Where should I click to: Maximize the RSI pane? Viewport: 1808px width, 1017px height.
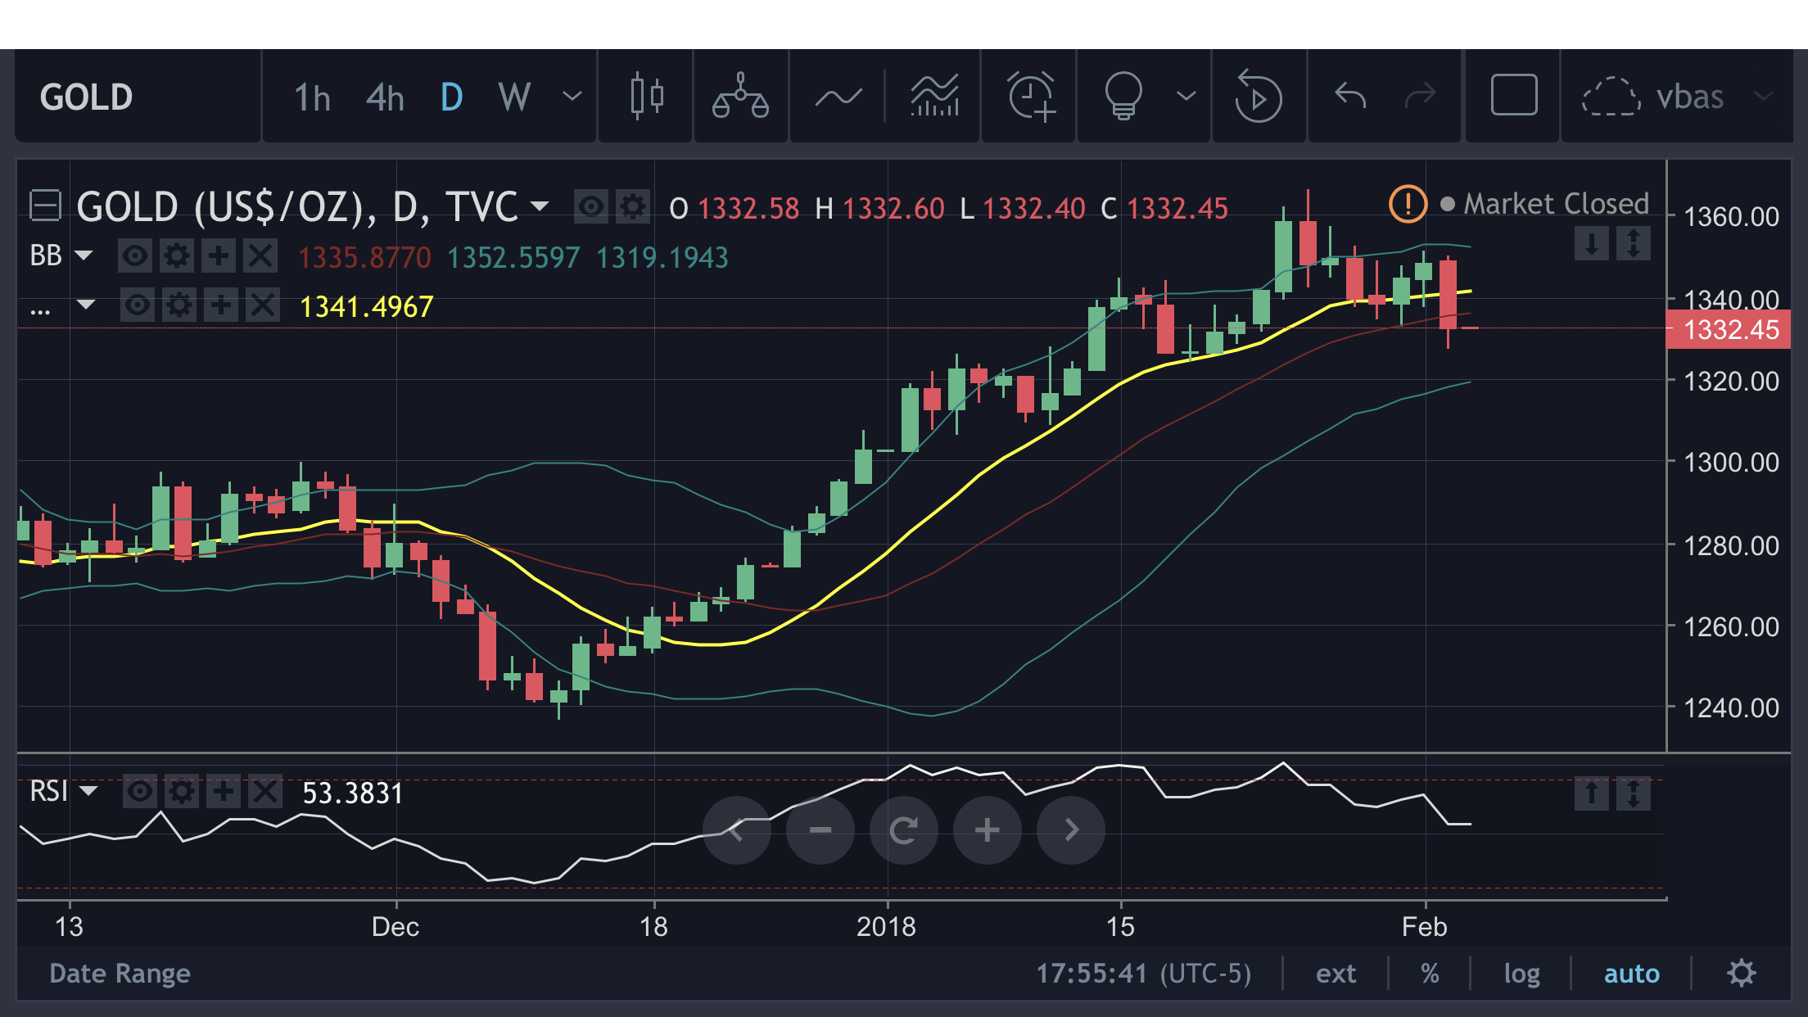pos(1634,793)
